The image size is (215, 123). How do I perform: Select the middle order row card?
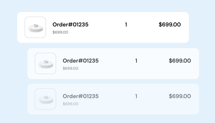(x=113, y=63)
